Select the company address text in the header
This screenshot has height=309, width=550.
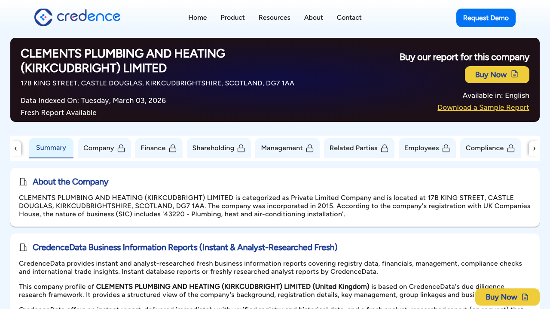click(x=157, y=83)
